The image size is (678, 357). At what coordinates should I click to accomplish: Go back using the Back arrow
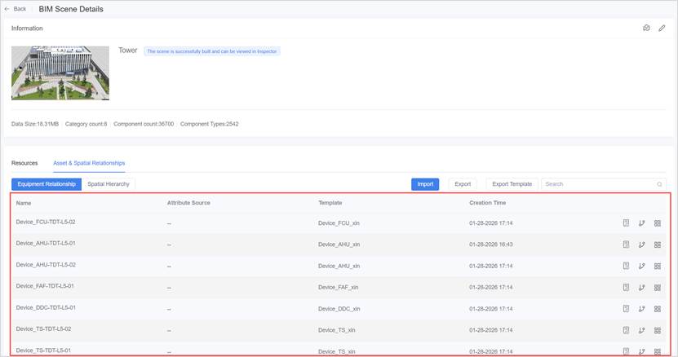click(16, 9)
